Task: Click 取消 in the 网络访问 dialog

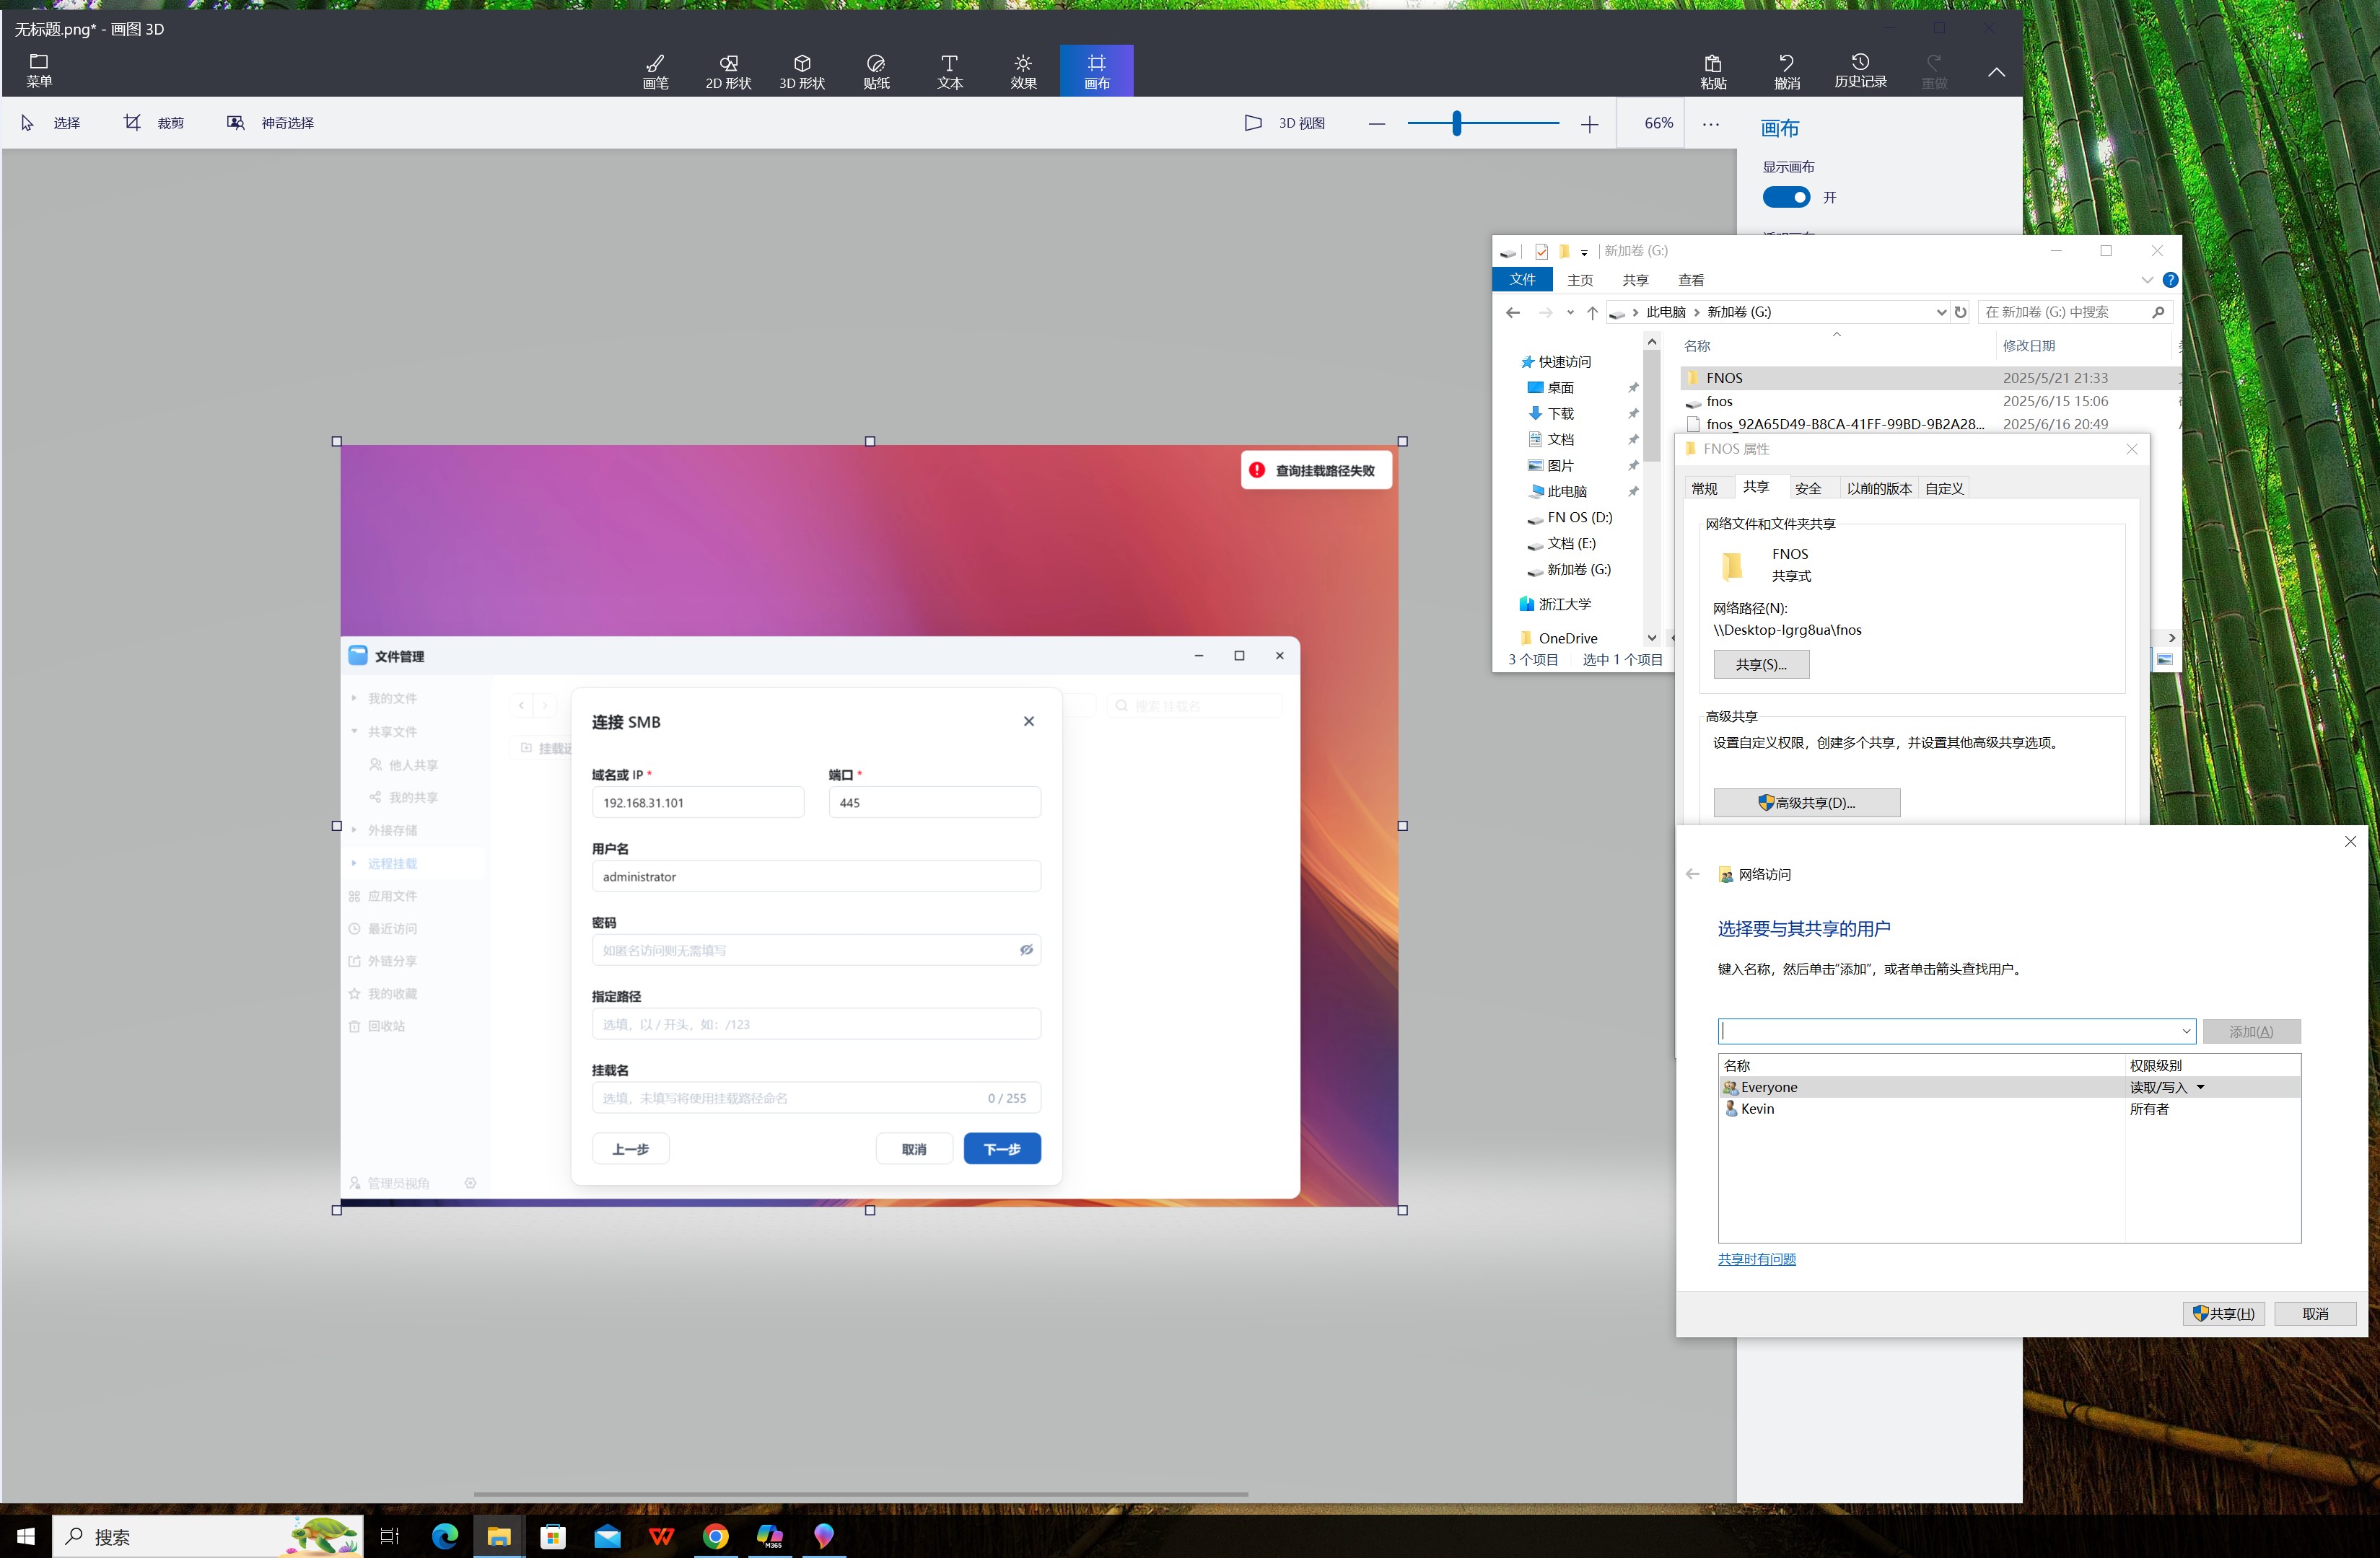Action: (x=2315, y=1314)
